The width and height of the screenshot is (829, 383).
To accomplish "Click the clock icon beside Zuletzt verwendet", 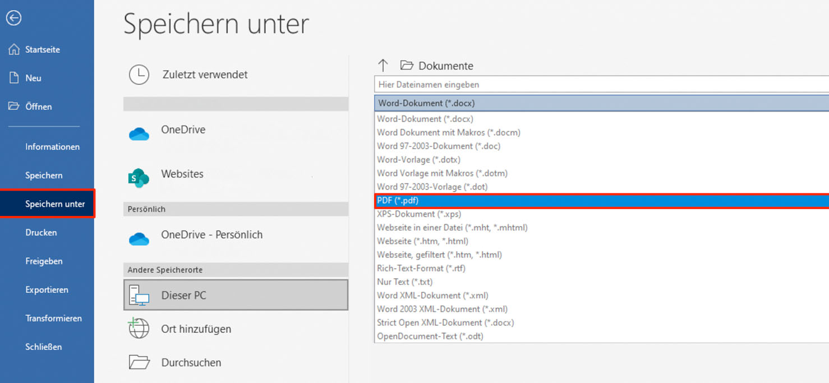I will (139, 75).
